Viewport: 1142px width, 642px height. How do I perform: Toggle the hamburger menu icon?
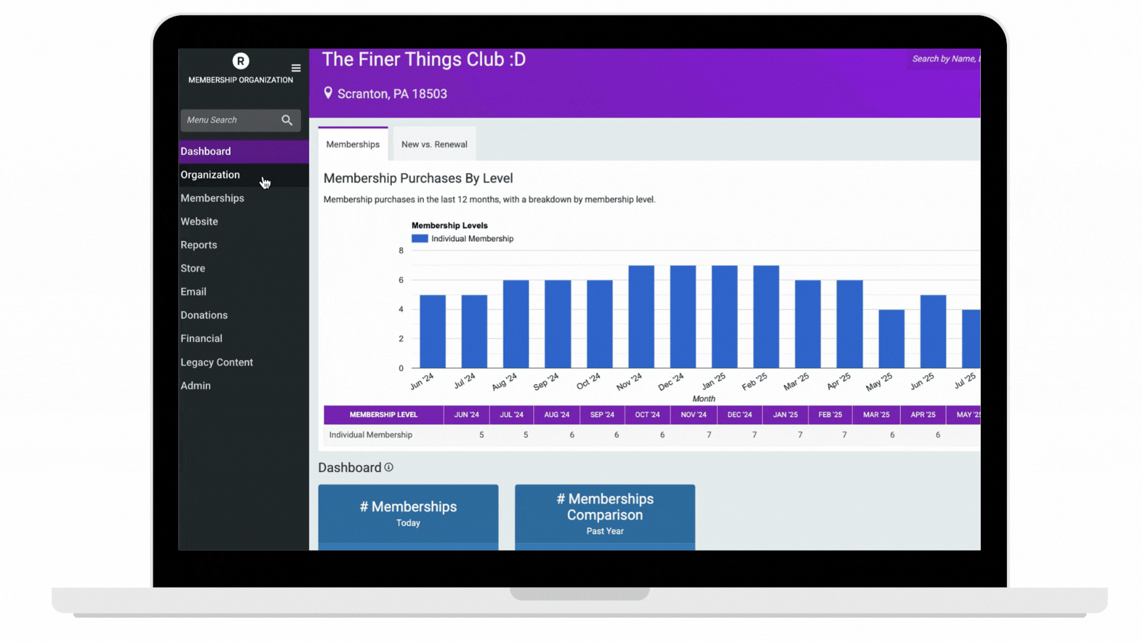pyautogui.click(x=296, y=68)
